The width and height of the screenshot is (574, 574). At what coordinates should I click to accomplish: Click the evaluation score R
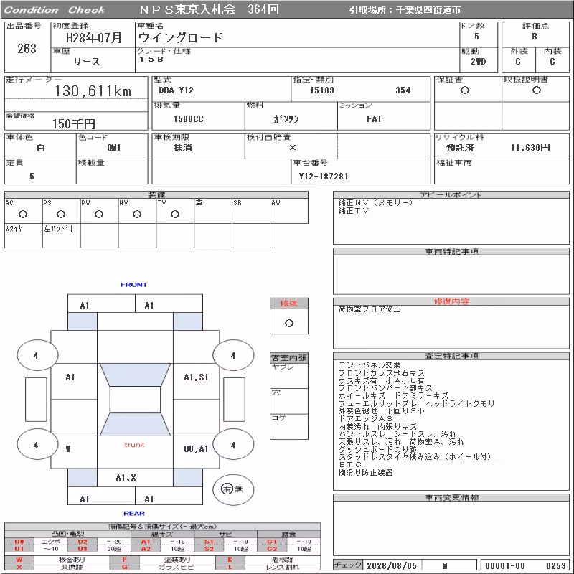tap(535, 37)
